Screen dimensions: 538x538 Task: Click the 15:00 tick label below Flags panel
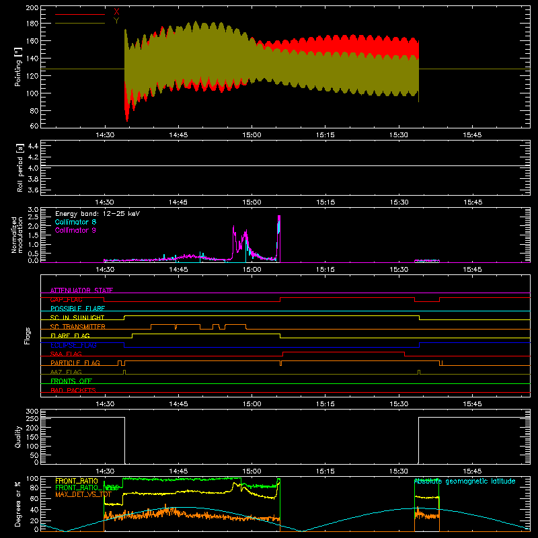(252, 404)
